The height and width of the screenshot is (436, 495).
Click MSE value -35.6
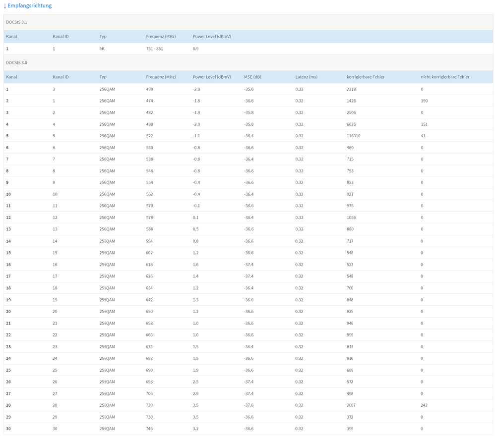pyautogui.click(x=249, y=89)
